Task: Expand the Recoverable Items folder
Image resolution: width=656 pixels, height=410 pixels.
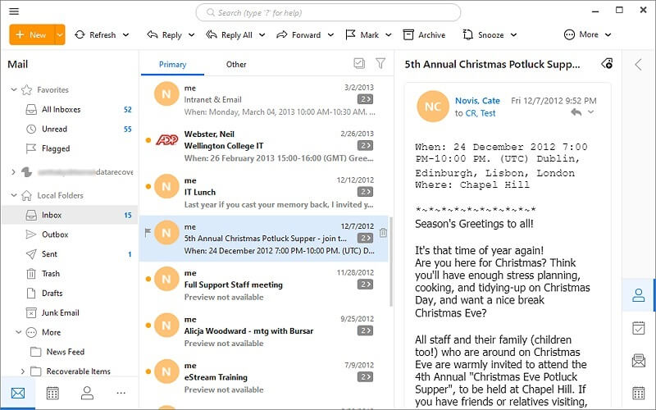Action: point(23,371)
